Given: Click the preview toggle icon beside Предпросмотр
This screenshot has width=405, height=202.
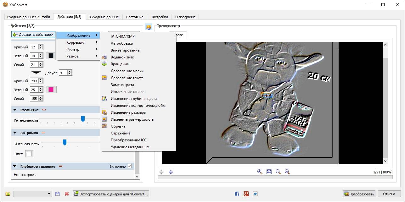Looking at the screenshot, I should click(x=149, y=27).
